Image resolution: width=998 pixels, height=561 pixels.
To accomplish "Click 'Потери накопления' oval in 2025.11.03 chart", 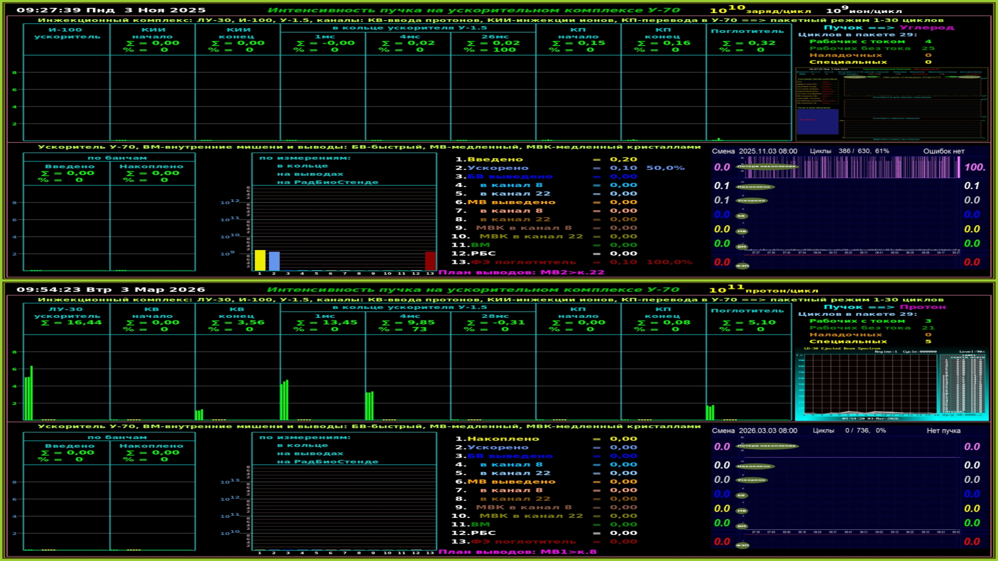I will point(767,167).
